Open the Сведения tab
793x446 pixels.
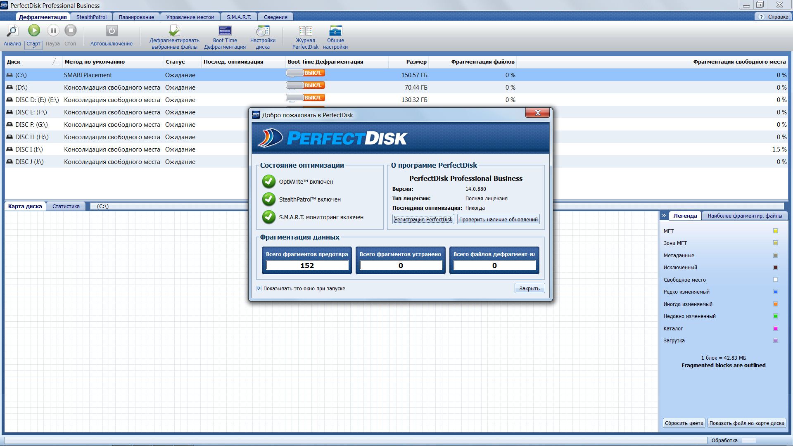point(275,17)
